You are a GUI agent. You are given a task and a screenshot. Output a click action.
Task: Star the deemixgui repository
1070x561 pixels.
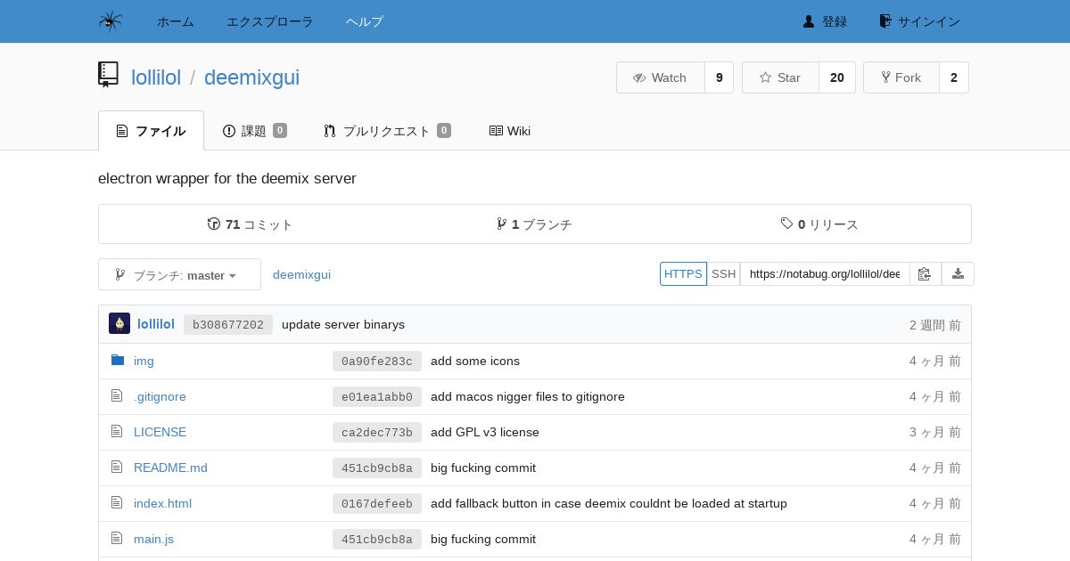tap(780, 77)
